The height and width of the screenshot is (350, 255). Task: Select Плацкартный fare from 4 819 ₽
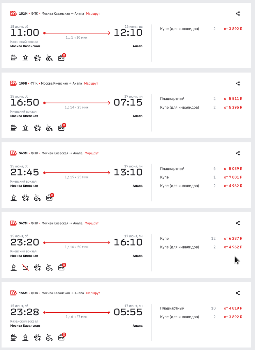click(x=201, y=308)
